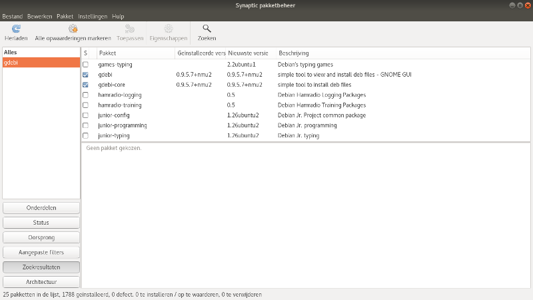Sort by the S status column header
This screenshot has height=300, width=533.
85,53
